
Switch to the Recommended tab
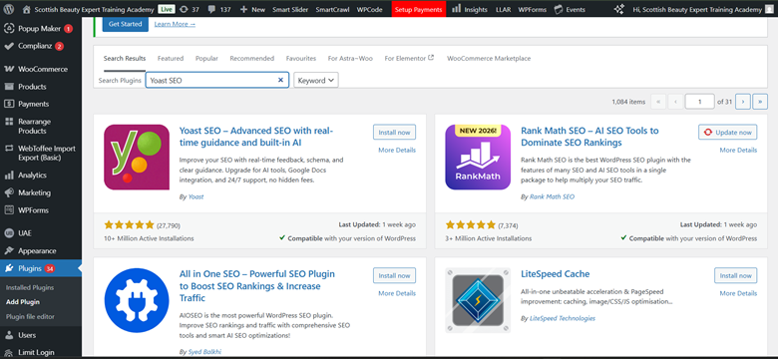pos(252,58)
